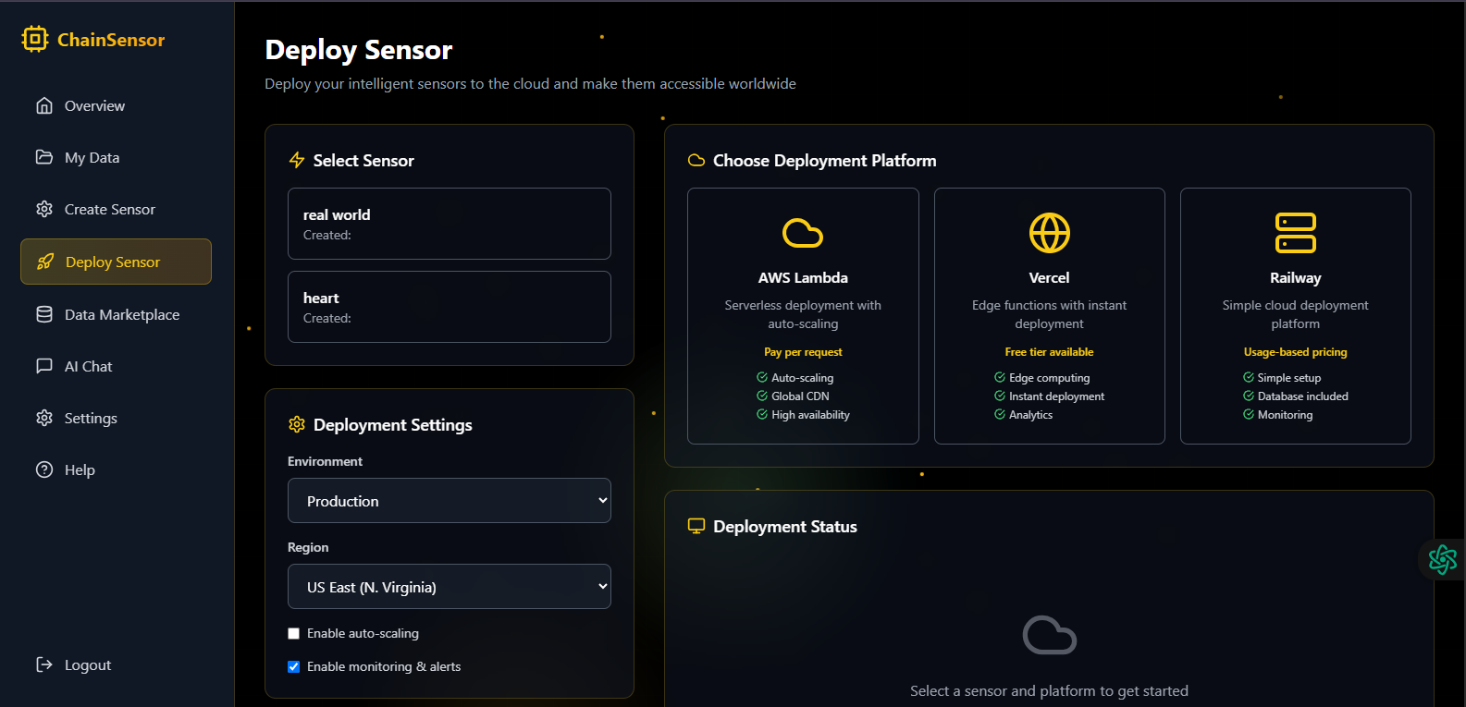Image resolution: width=1466 pixels, height=707 pixels.
Task: Open the floating atom widget icon
Action: tap(1443, 559)
